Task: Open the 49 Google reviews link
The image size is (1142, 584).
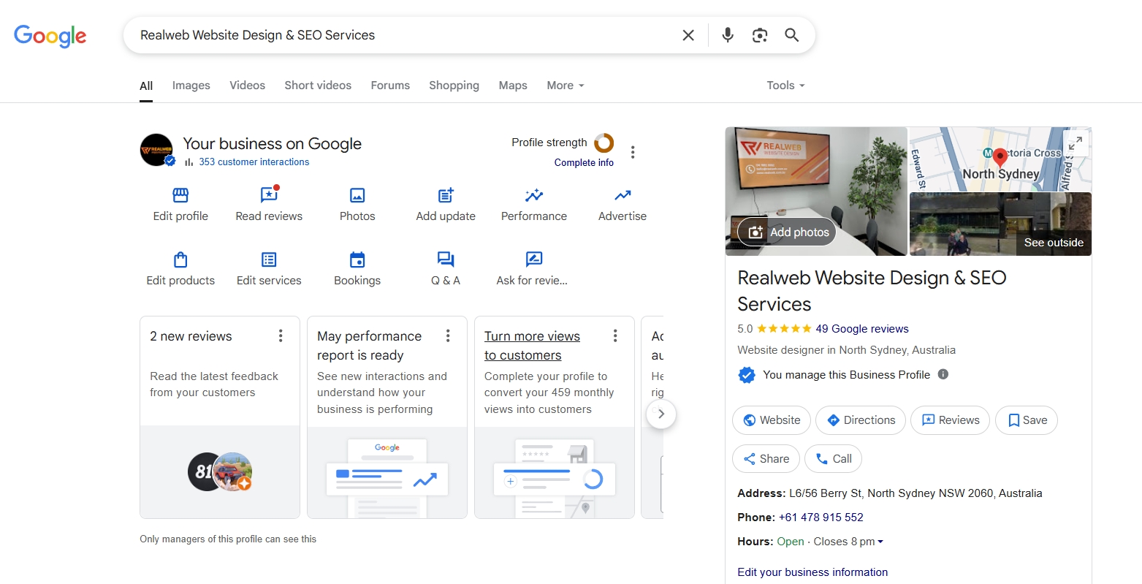Action: click(862, 328)
